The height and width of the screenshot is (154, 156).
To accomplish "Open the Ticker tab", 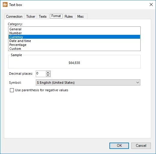I will pos(31,17).
